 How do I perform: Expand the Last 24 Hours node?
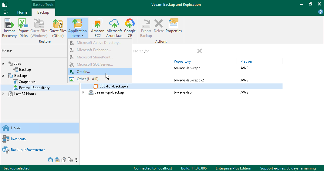(3, 94)
